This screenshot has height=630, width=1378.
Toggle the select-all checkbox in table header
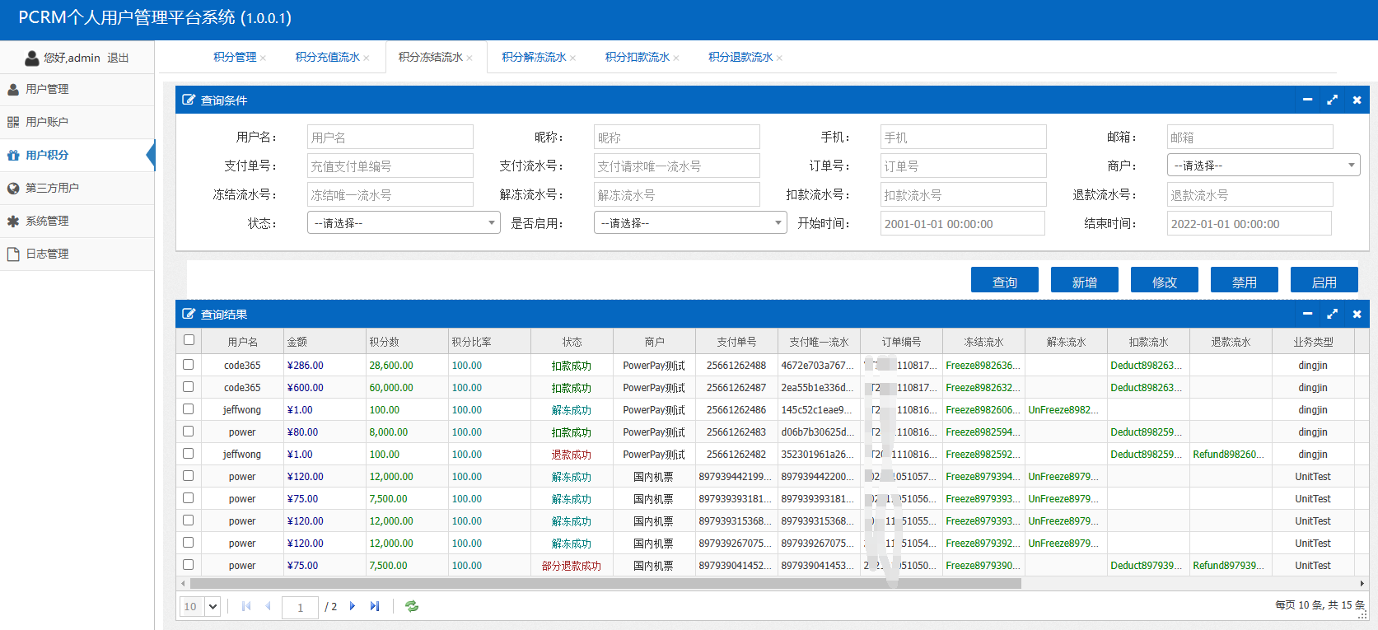pyautogui.click(x=189, y=340)
